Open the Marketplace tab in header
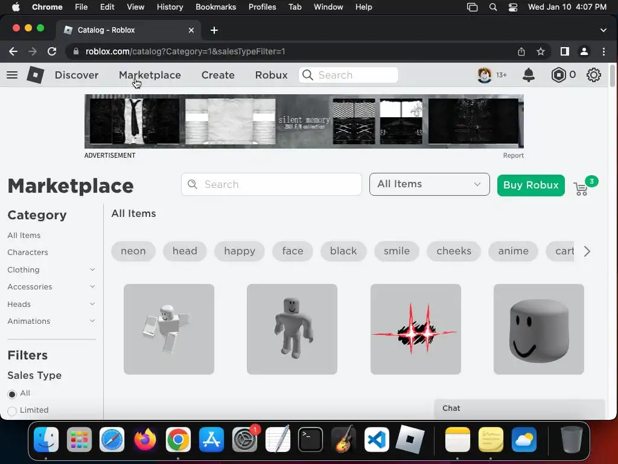Screen dimensions: 618x464 tap(150, 75)
